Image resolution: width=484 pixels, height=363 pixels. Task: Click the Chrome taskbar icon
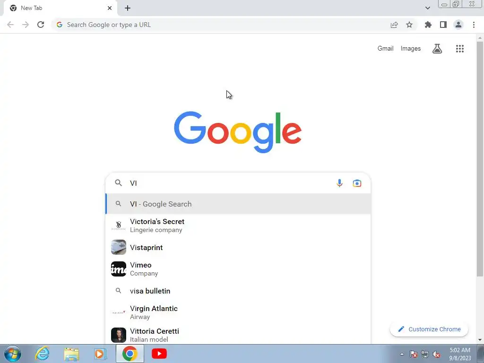tap(130, 354)
